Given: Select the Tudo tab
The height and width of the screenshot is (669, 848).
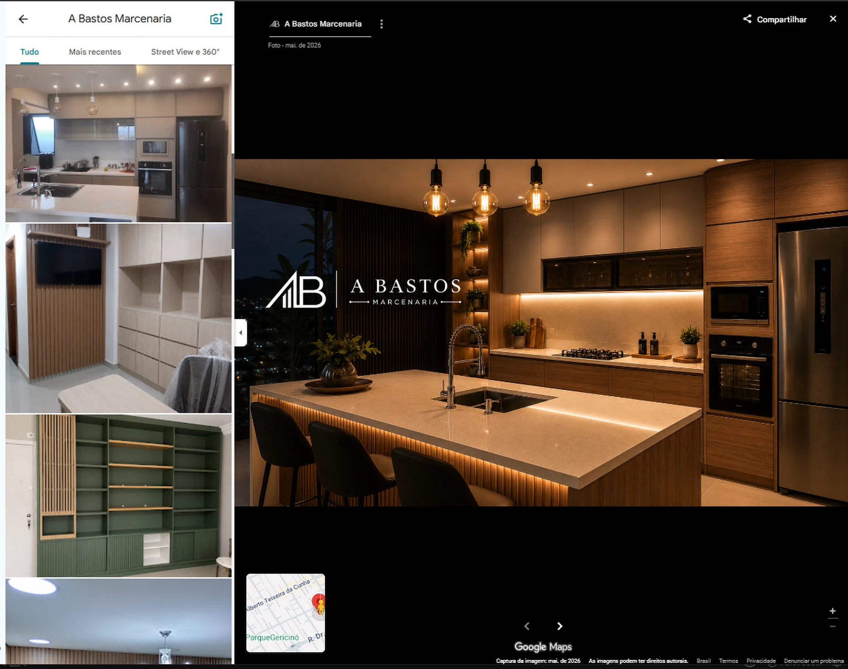Looking at the screenshot, I should 30,52.
